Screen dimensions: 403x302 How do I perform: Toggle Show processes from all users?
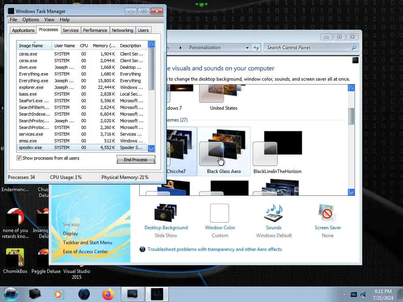click(19, 158)
